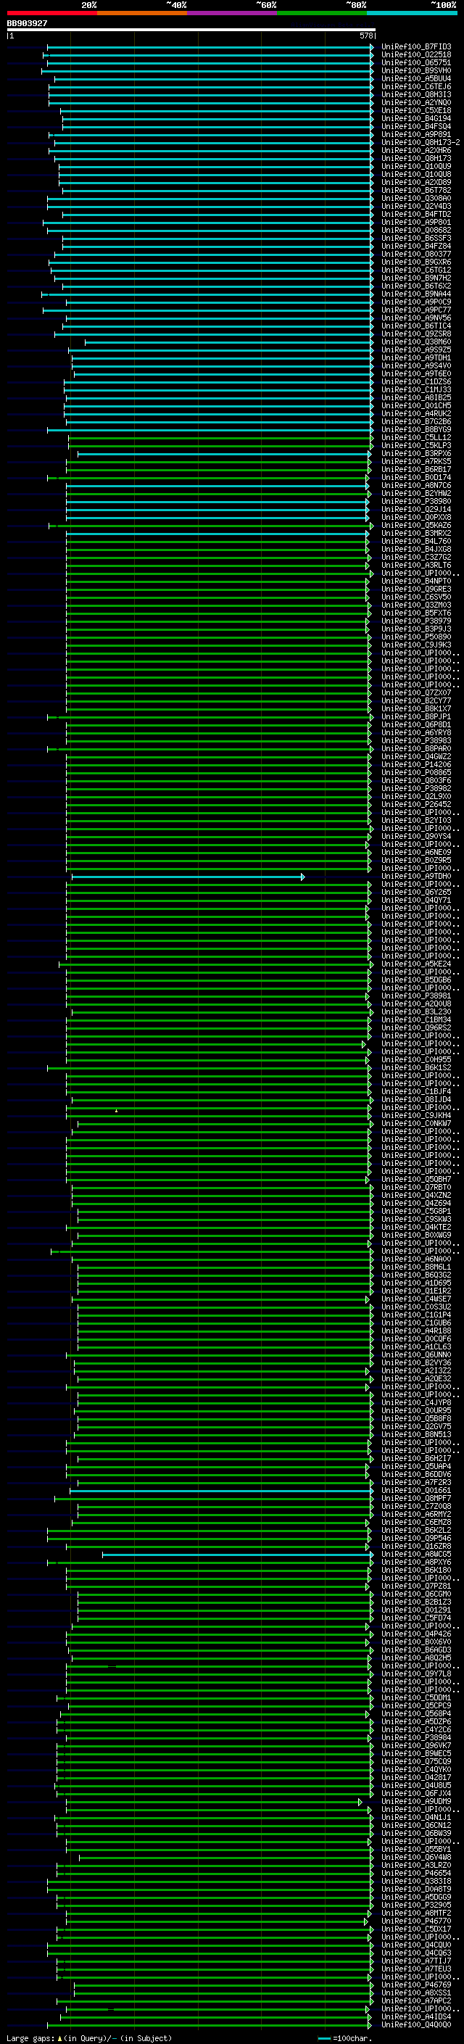Click the green ~80% identity color band
The height and width of the screenshot is (2044, 464).
pyautogui.click(x=322, y=13)
